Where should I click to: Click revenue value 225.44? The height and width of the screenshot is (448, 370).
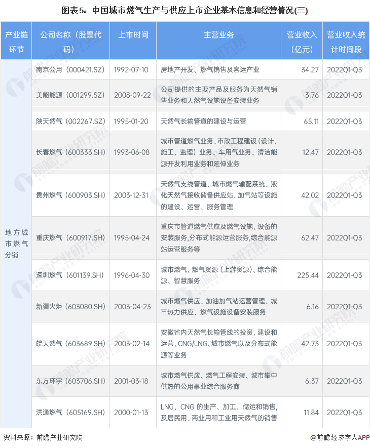(306, 275)
